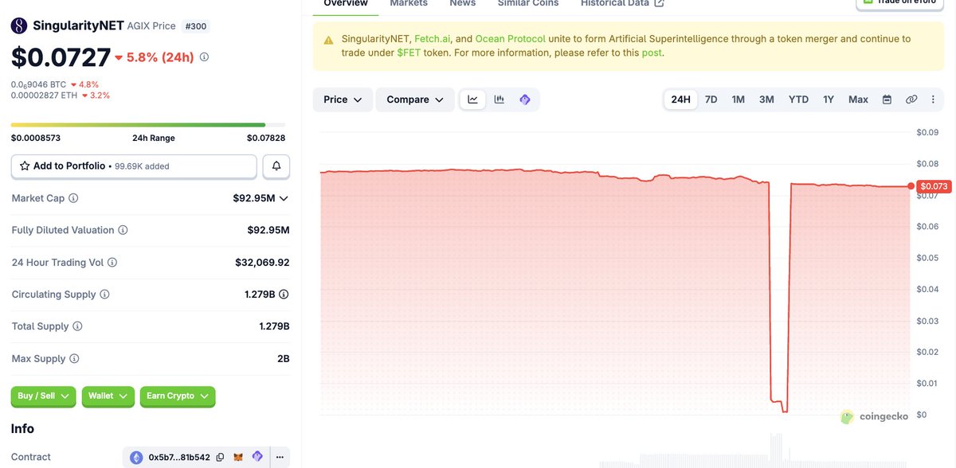The height and width of the screenshot is (468, 956).
Task: Click Add to Portfolio button
Action: pos(134,166)
